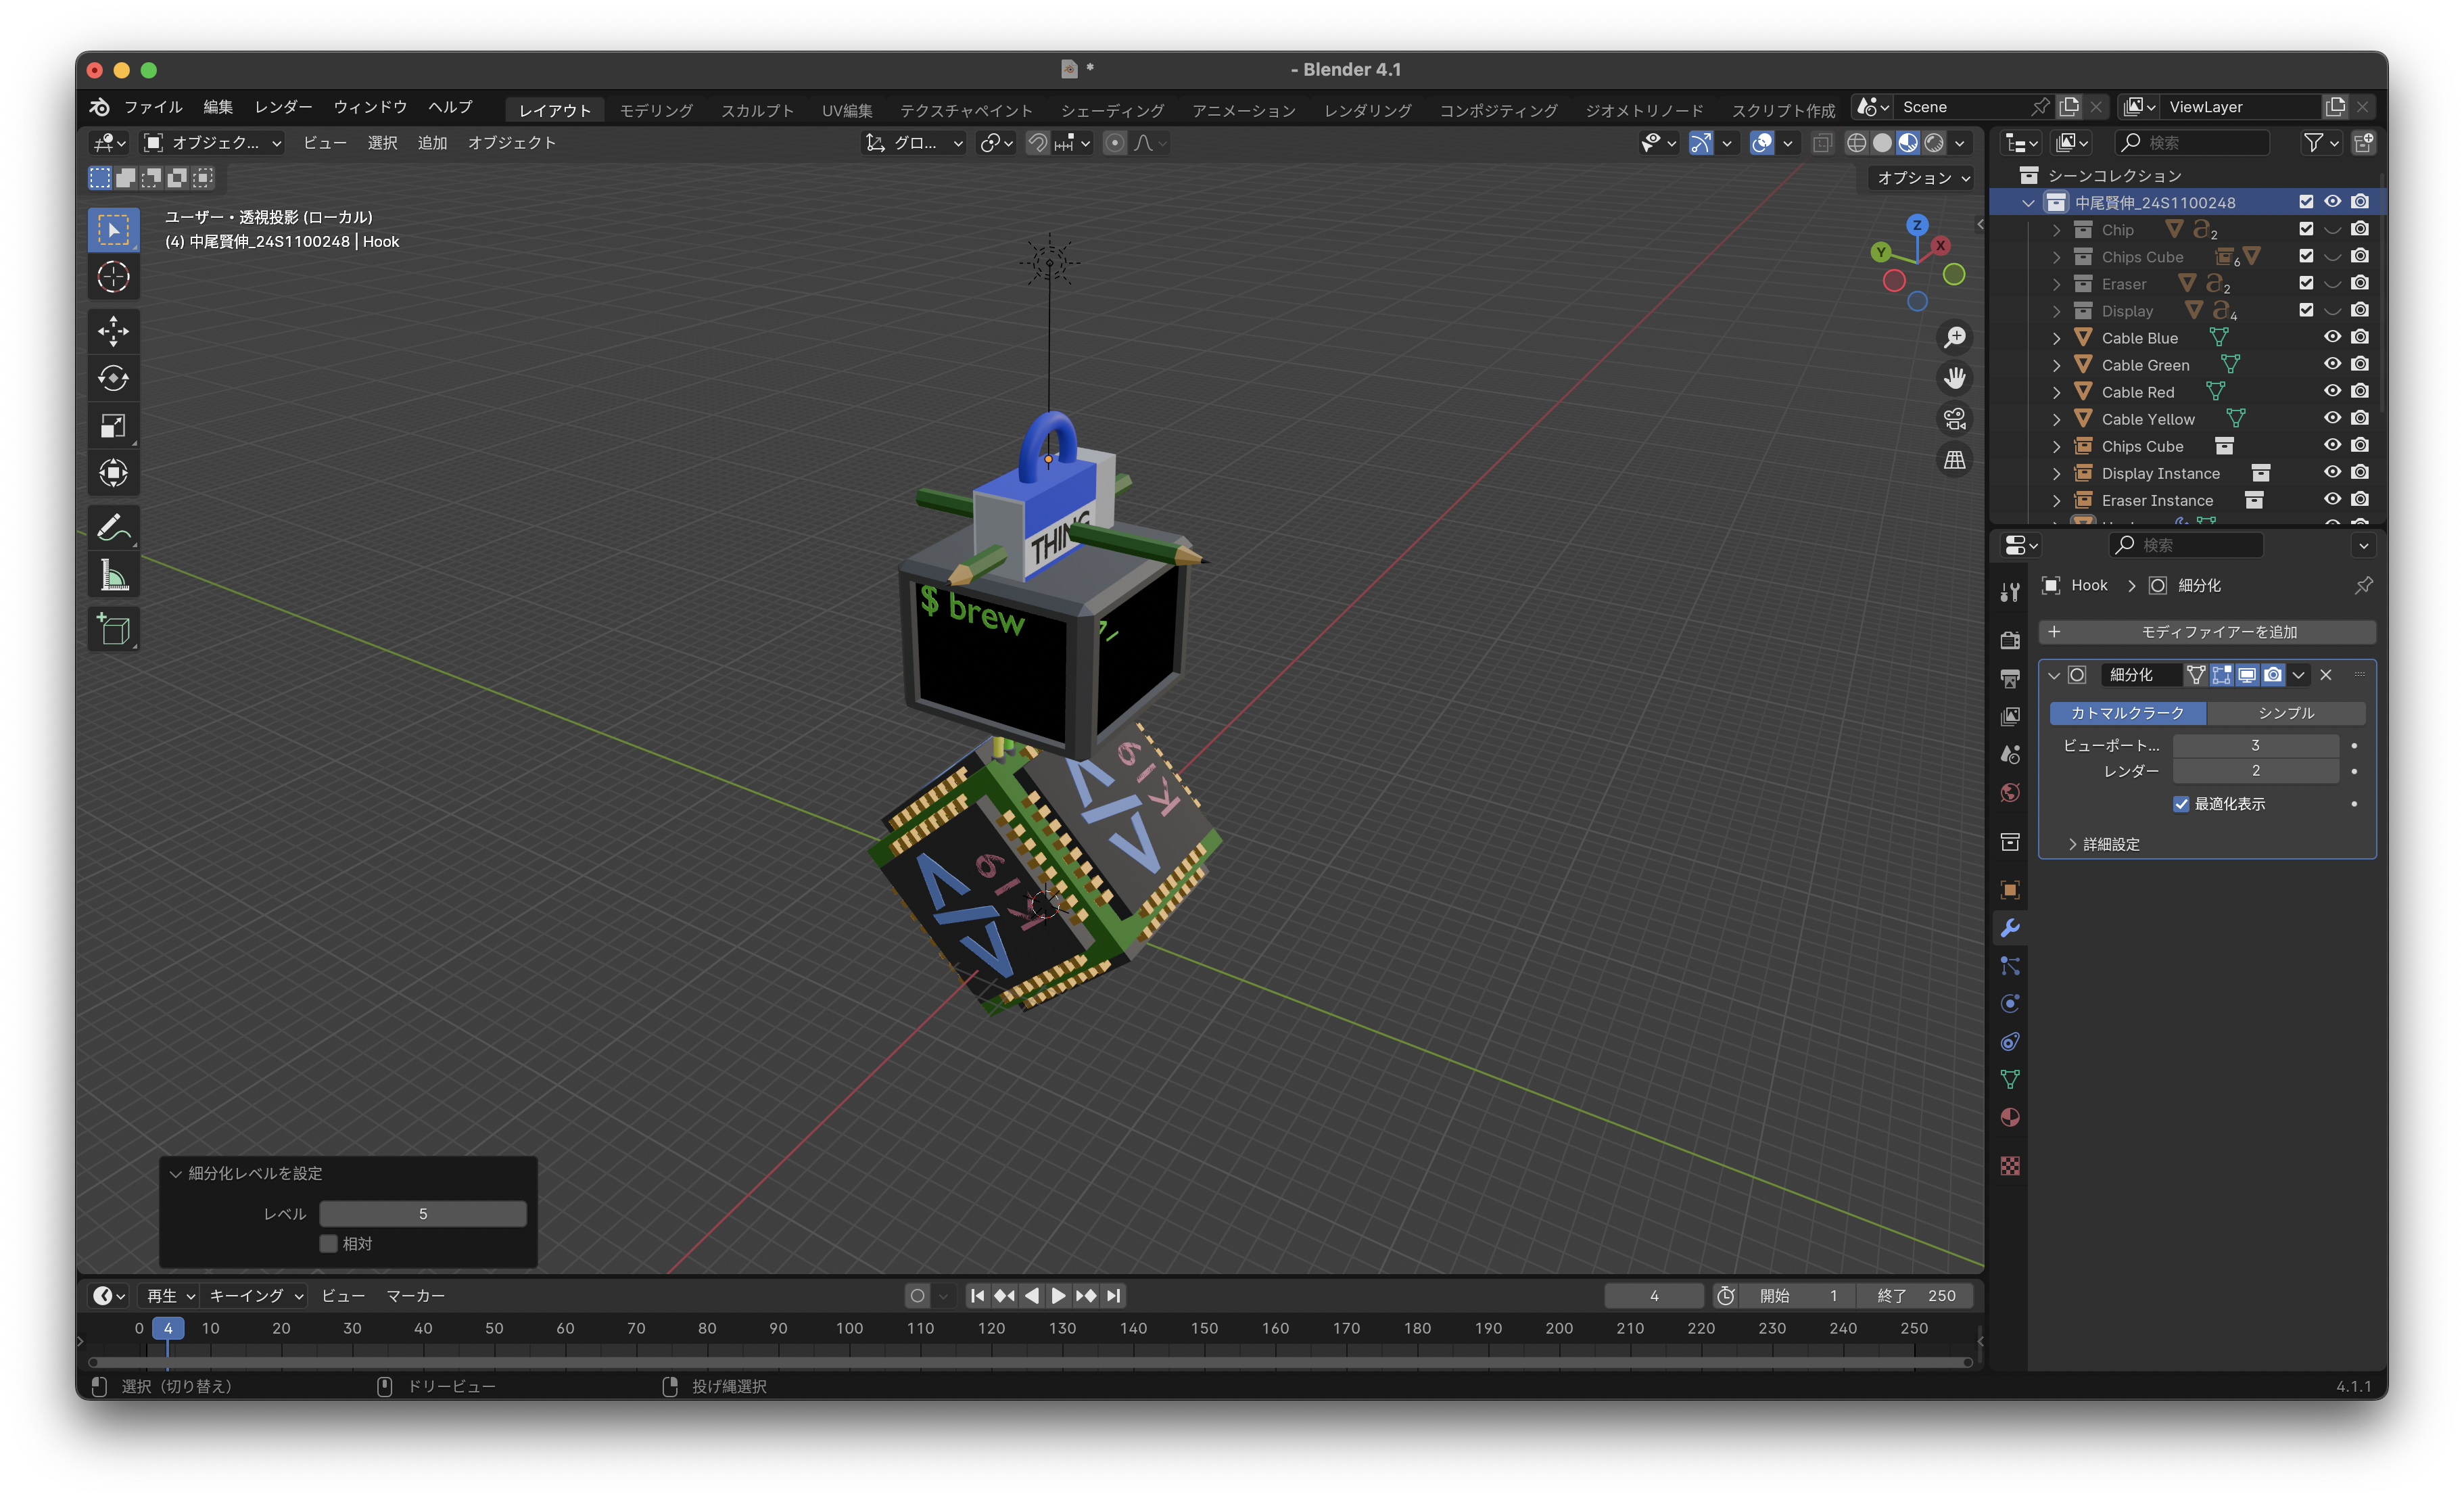2464x1500 pixels.
Task: Uncheck the 最適化表示 checkbox
Action: pyautogui.click(x=2181, y=804)
